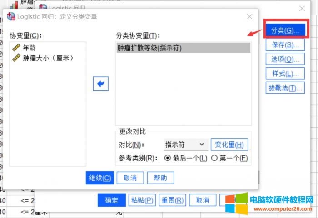The image size is (318, 218).
Task: Select 肿瘤大小（厘米） in the covariates list
Action: click(48, 58)
